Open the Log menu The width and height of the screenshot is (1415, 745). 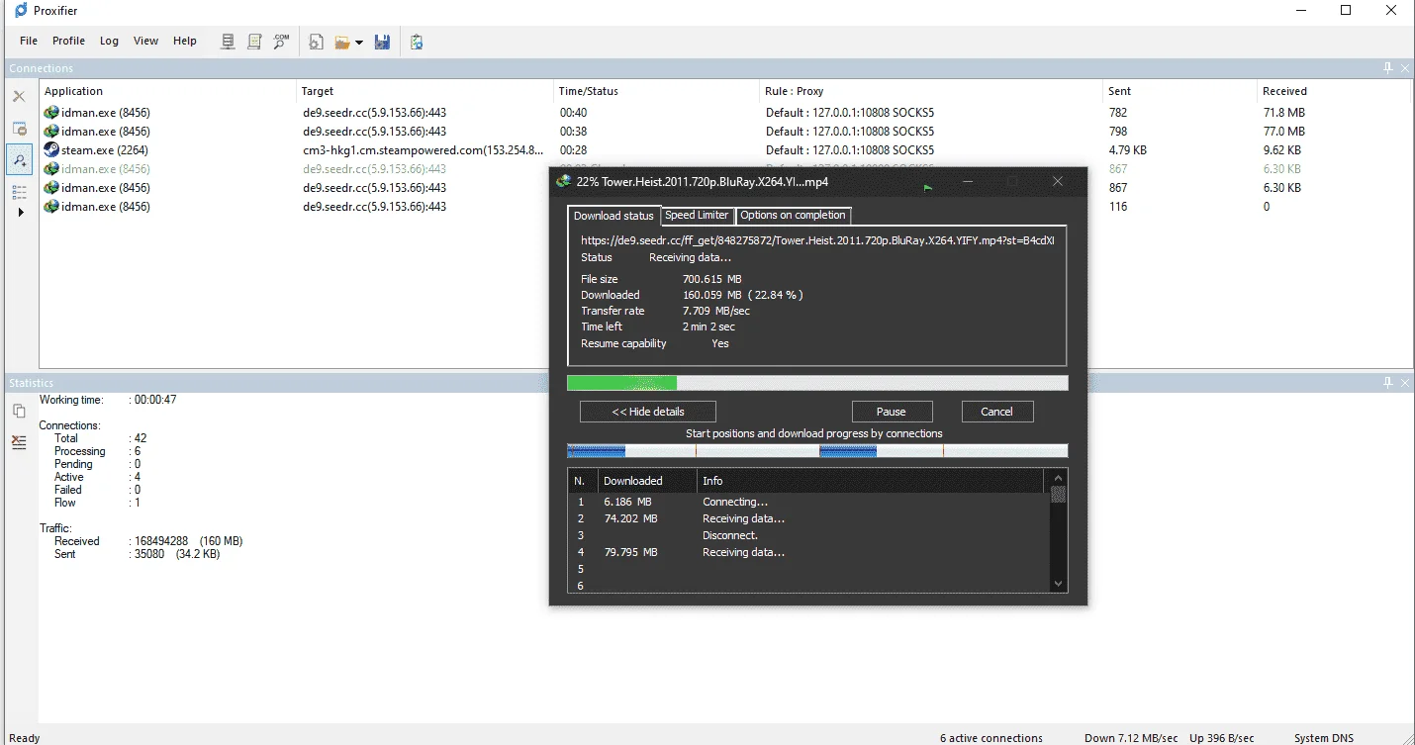click(109, 41)
